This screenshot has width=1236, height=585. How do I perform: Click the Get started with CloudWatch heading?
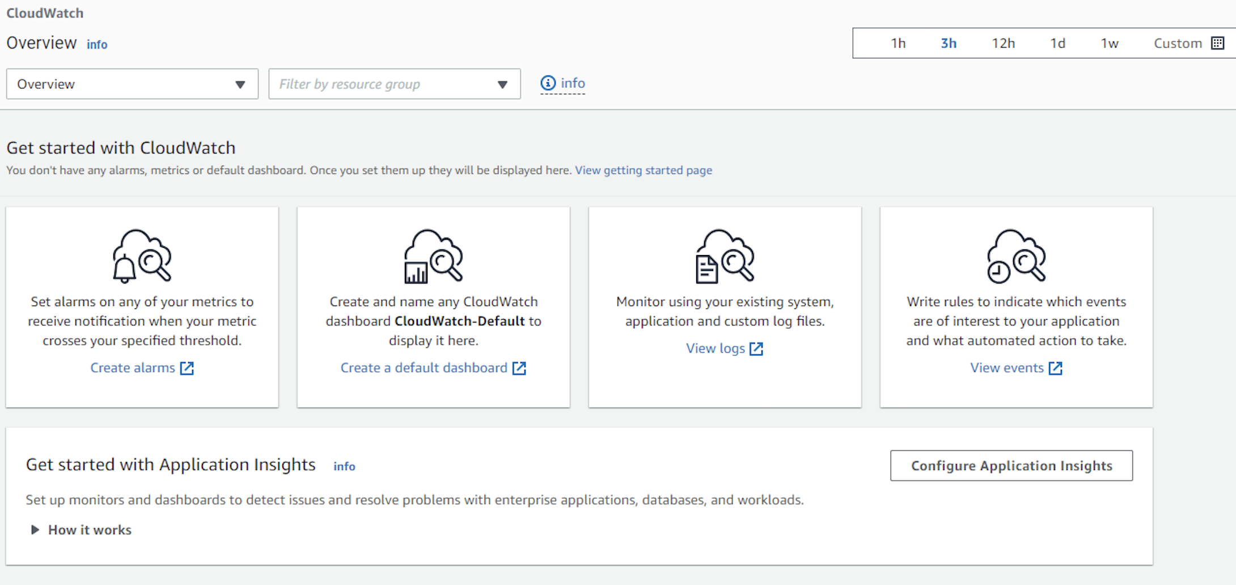click(121, 147)
